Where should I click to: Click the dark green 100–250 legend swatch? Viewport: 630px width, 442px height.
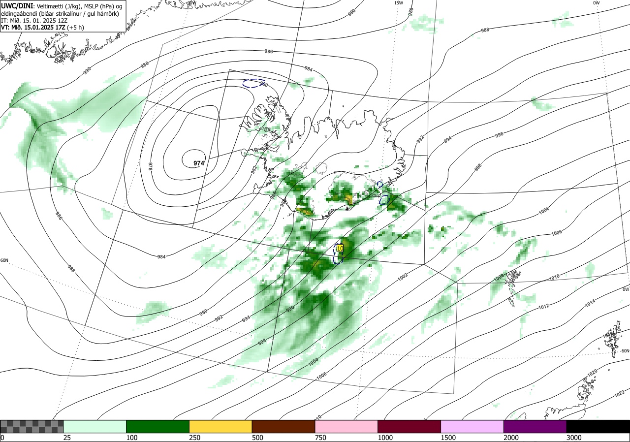coord(157,426)
